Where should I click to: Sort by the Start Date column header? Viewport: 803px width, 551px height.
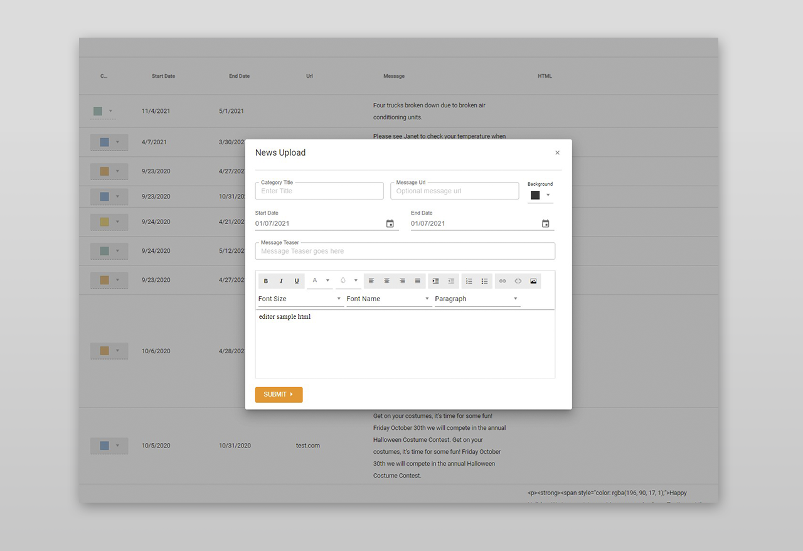[163, 76]
